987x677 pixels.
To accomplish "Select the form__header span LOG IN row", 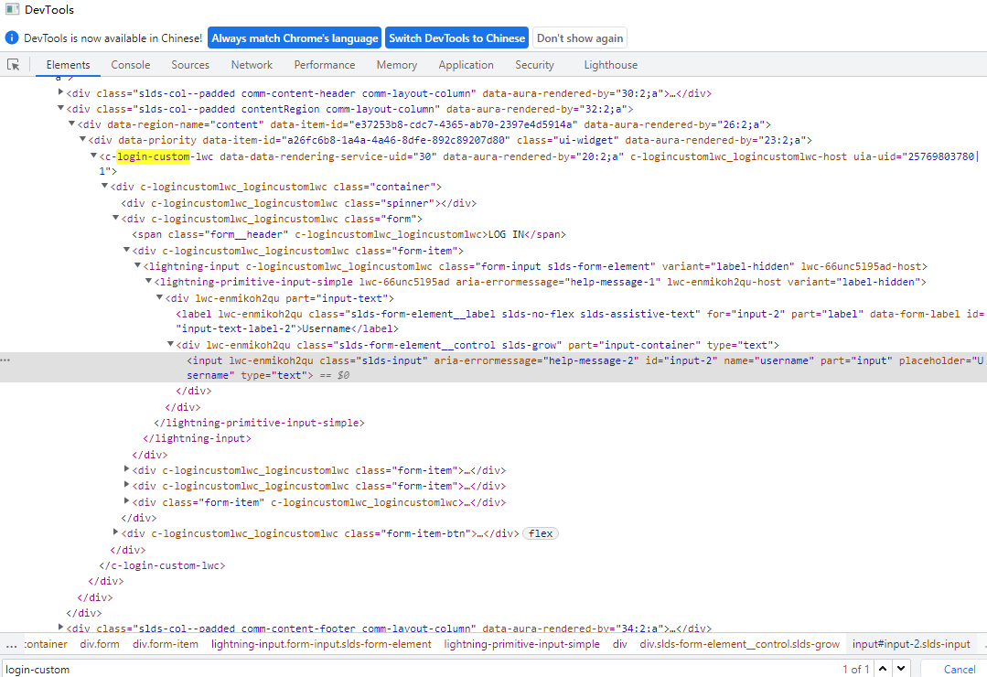I will tap(349, 234).
